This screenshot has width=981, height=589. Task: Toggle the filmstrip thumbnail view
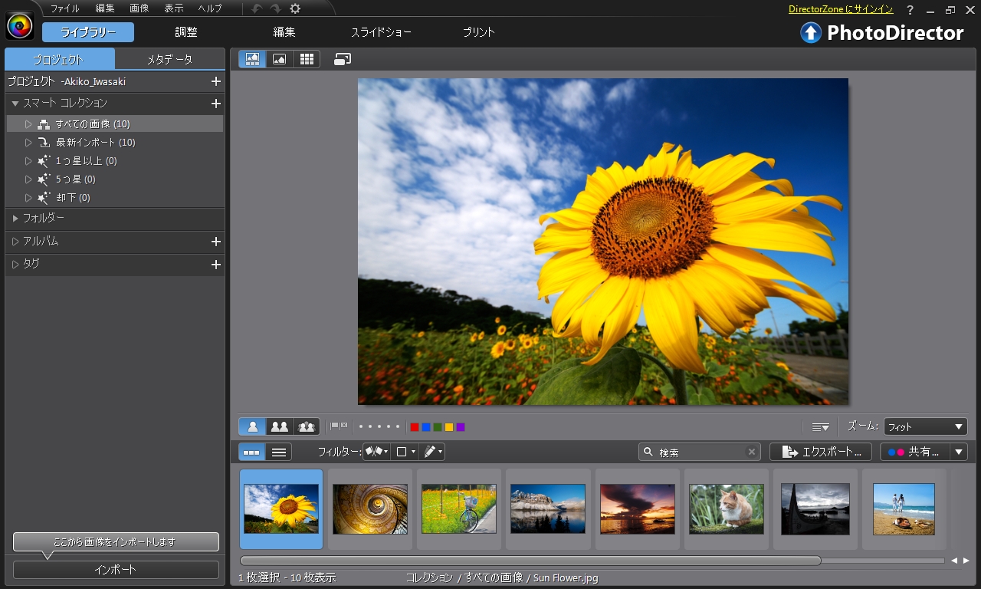tap(251, 452)
